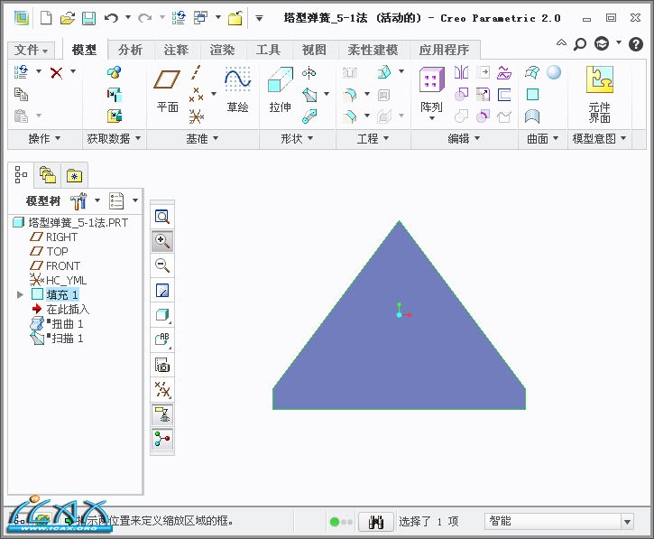Expand the 模型意图 group dropdown
Screen dimensions: 654x539
(599, 139)
